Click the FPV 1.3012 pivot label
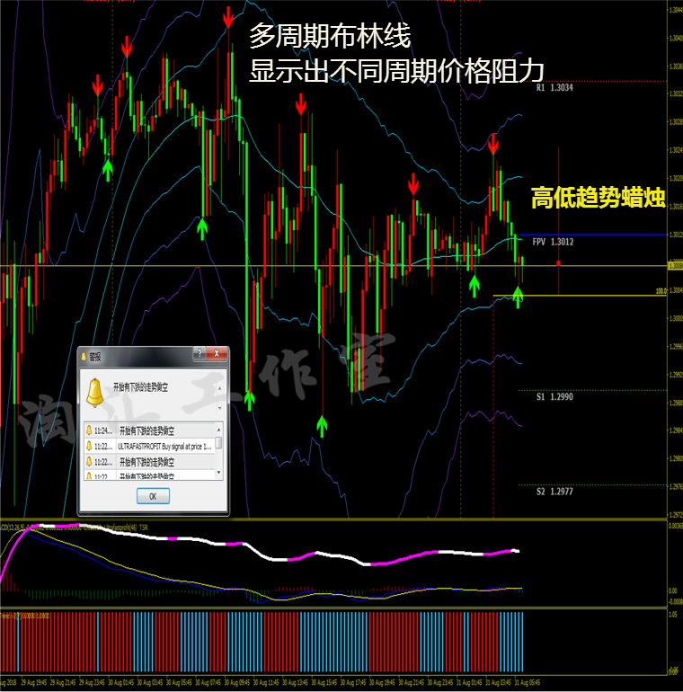The width and height of the screenshot is (683, 692). 553,242
